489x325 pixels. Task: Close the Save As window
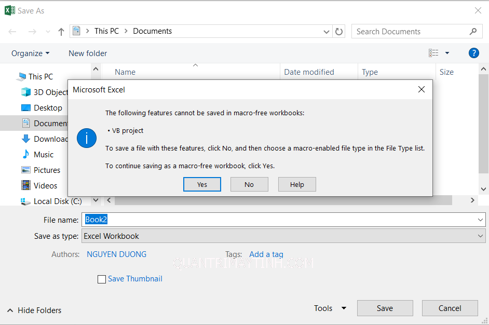(478, 10)
